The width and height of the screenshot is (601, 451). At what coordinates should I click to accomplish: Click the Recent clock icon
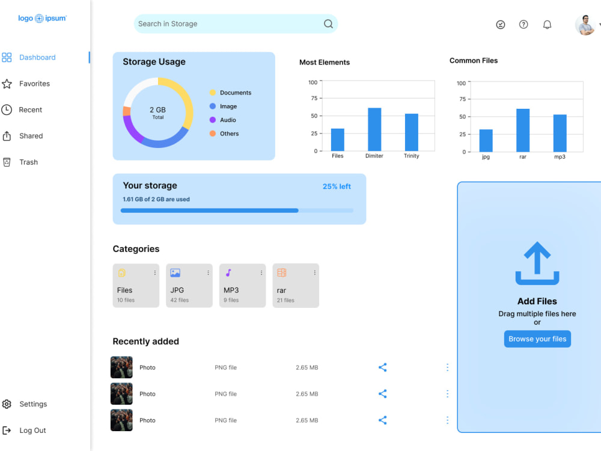(x=7, y=109)
